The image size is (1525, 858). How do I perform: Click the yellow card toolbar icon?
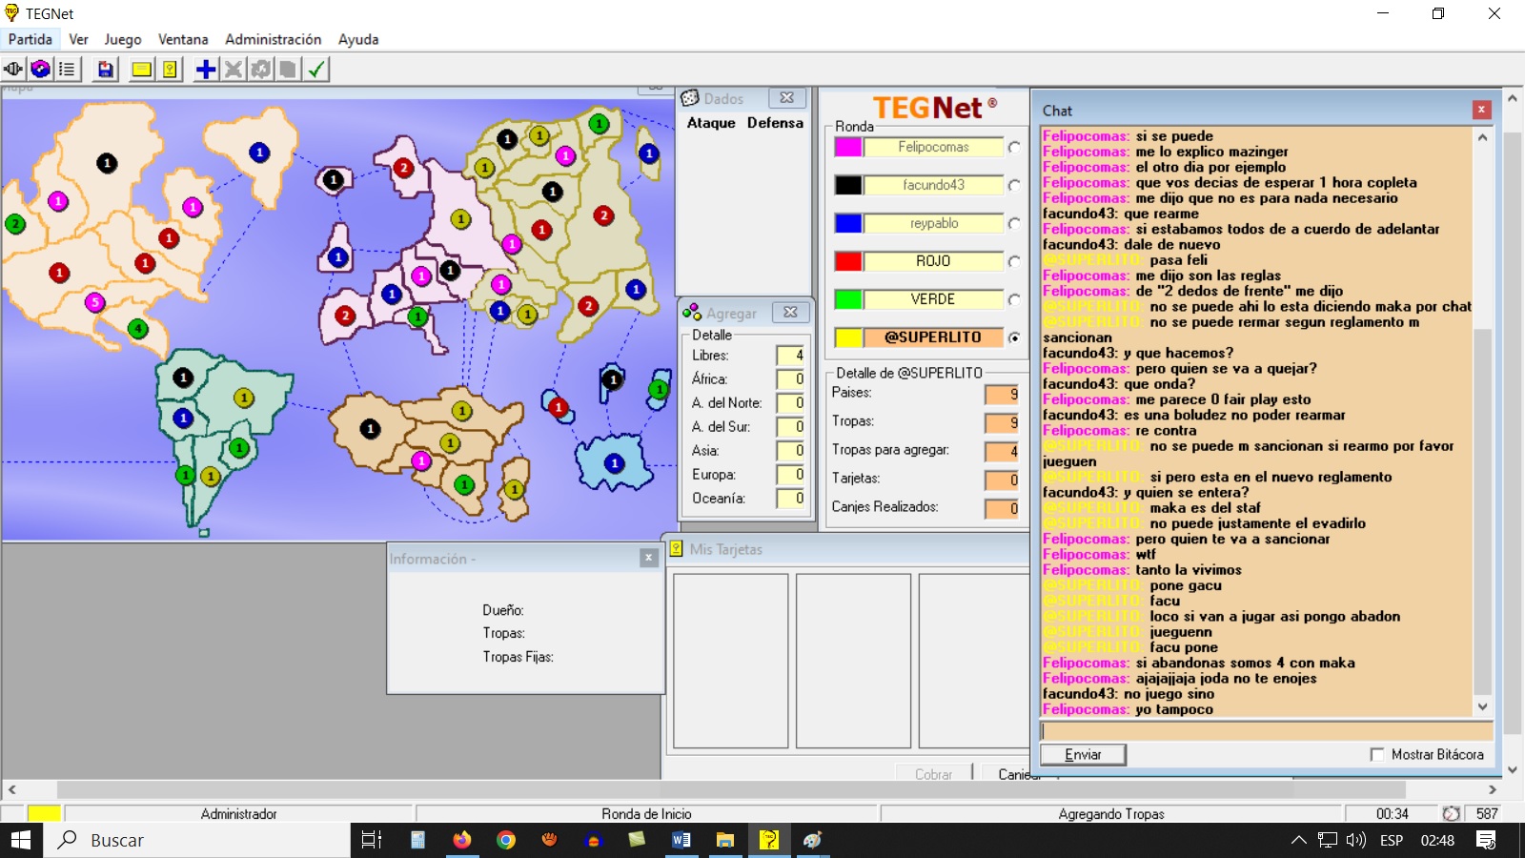[x=141, y=69]
